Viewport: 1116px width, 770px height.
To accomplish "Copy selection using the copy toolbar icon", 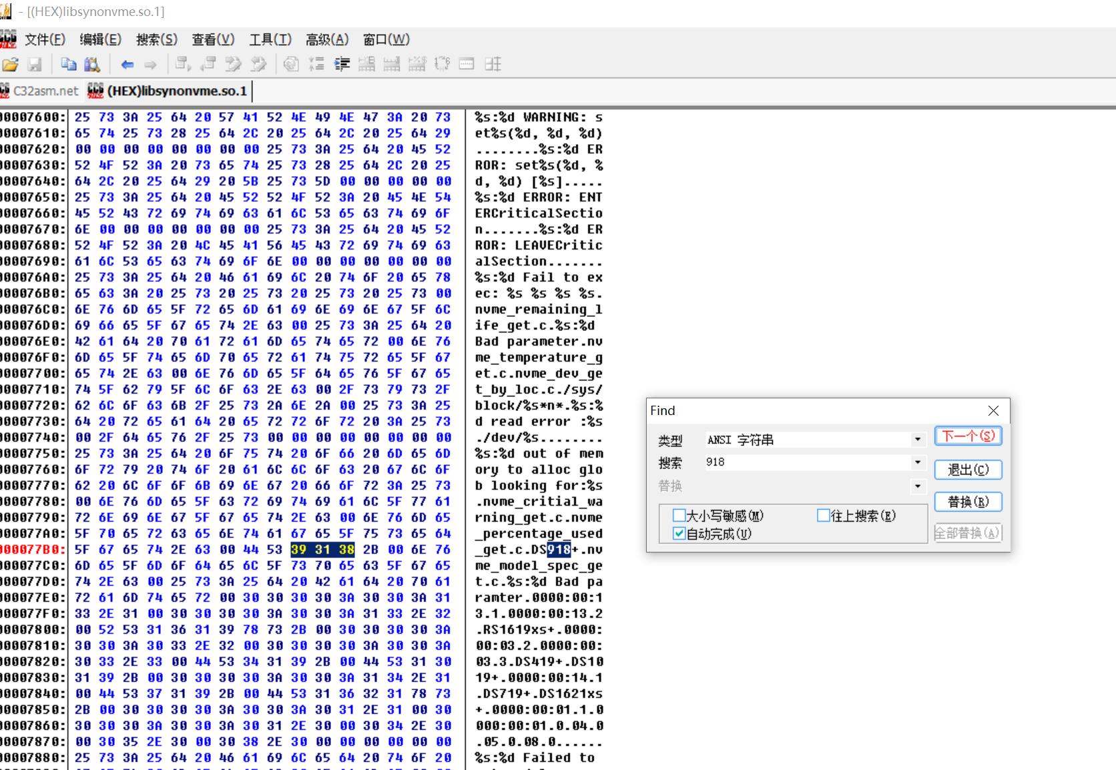I will 68,64.
